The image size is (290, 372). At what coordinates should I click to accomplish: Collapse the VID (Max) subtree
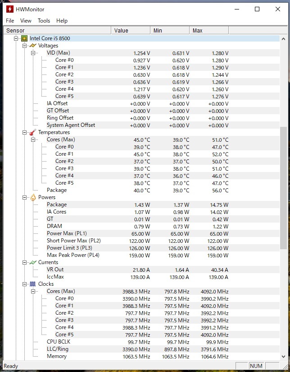pyautogui.click(x=33, y=53)
